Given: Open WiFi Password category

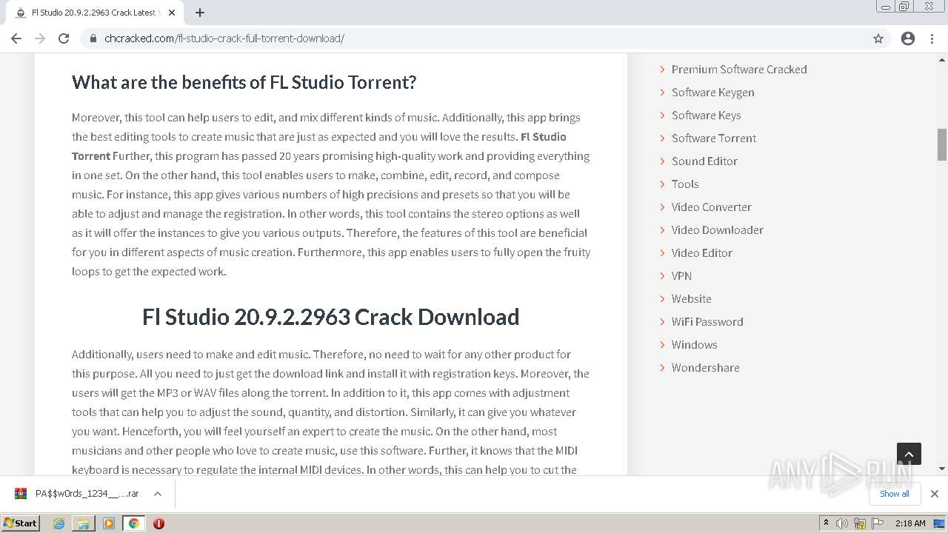Looking at the screenshot, I should (x=707, y=322).
